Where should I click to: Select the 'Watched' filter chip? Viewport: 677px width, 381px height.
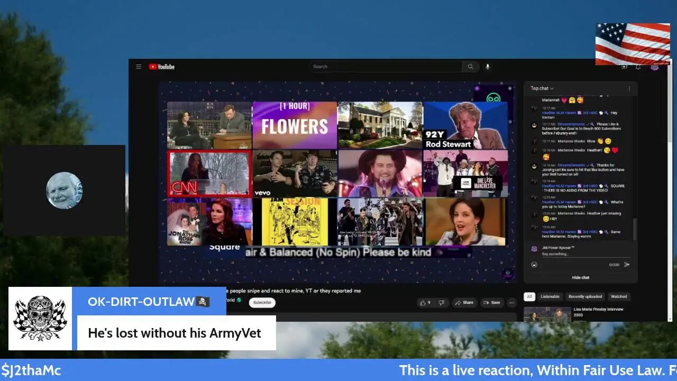pos(619,297)
